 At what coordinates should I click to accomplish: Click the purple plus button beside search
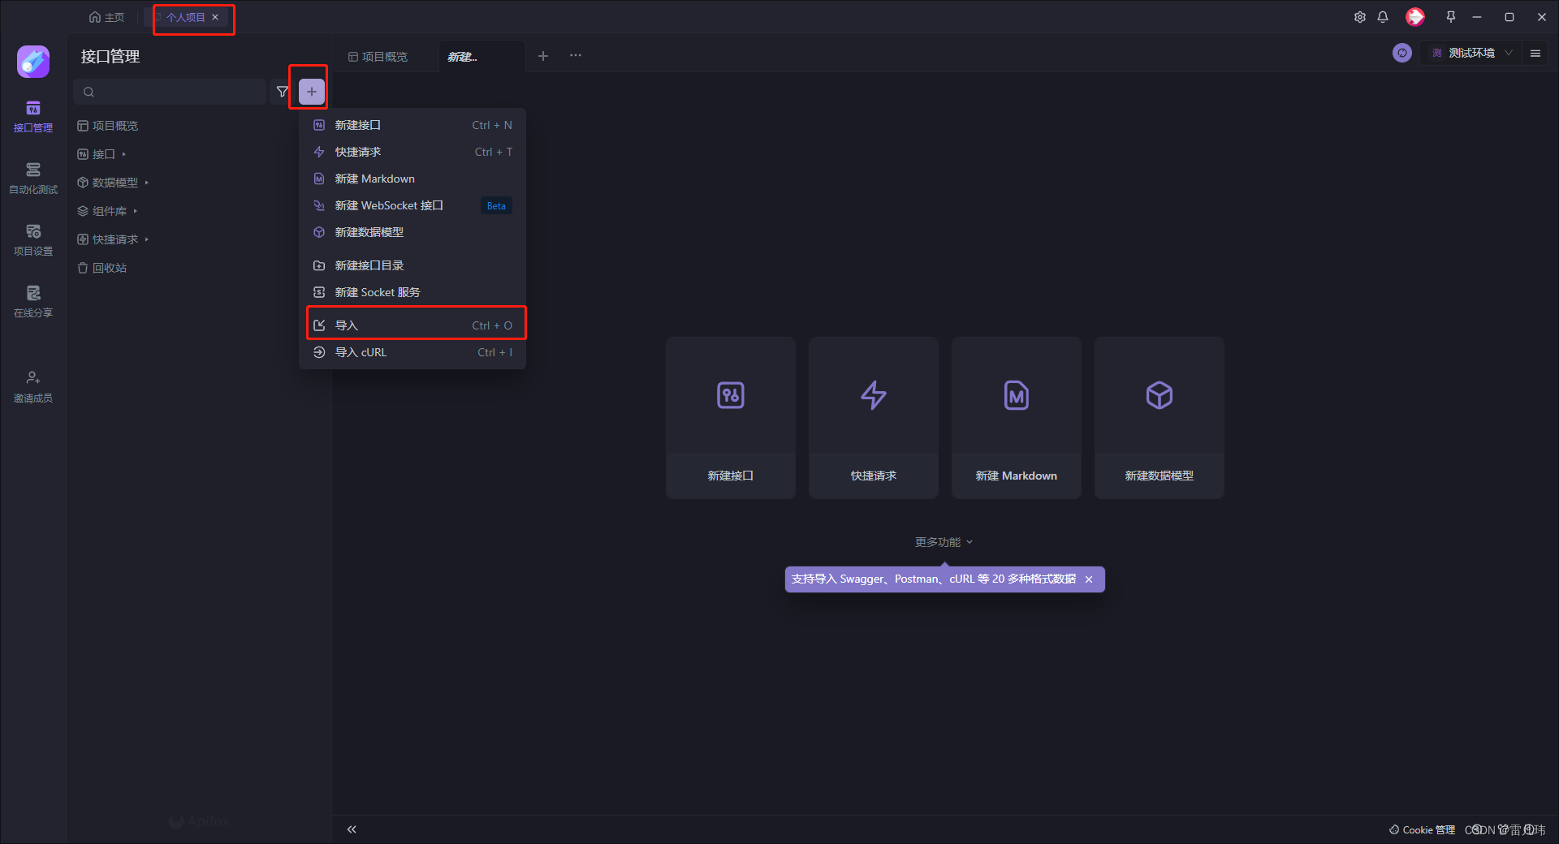312,92
